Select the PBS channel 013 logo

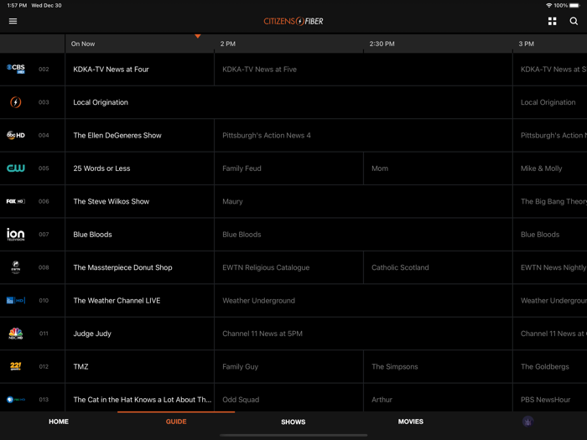click(16, 399)
